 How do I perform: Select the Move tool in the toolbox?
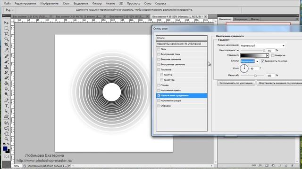(x=6, y=23)
